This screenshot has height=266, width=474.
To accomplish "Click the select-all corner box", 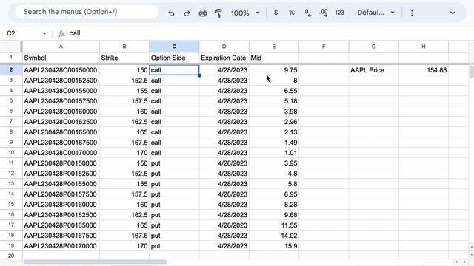I will pyautogui.click(x=11, y=47).
